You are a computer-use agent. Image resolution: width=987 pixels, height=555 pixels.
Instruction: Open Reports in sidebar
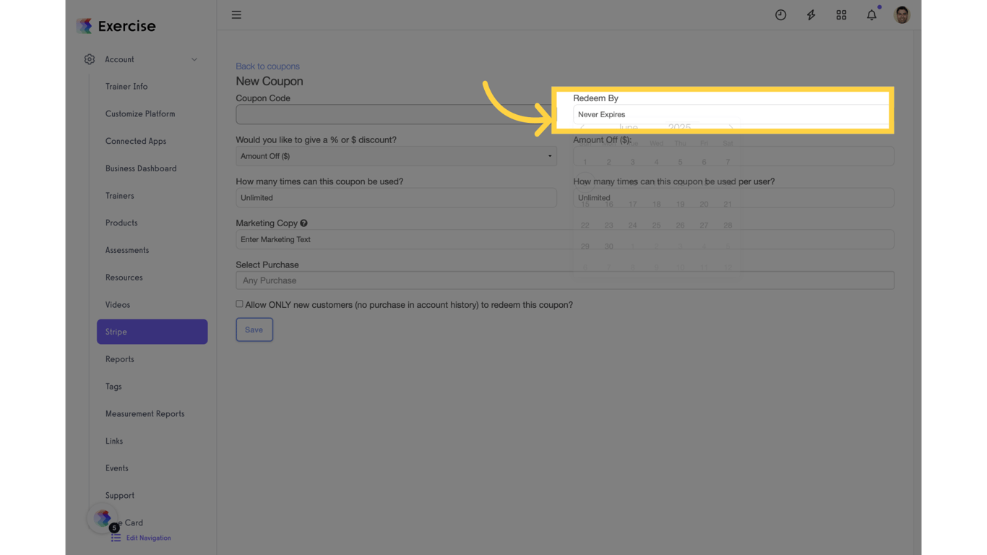pos(120,359)
